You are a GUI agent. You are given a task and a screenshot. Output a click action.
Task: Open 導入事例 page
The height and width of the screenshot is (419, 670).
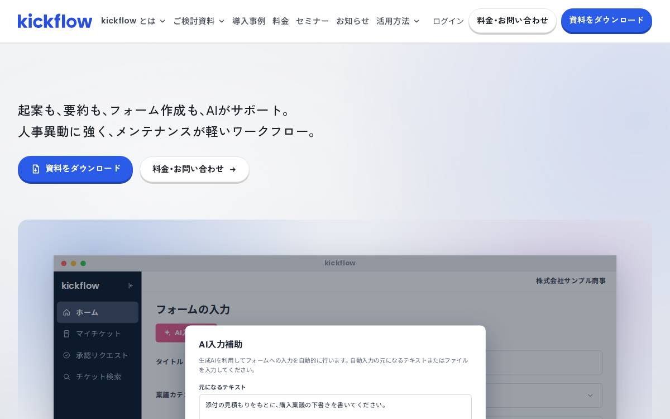point(248,21)
